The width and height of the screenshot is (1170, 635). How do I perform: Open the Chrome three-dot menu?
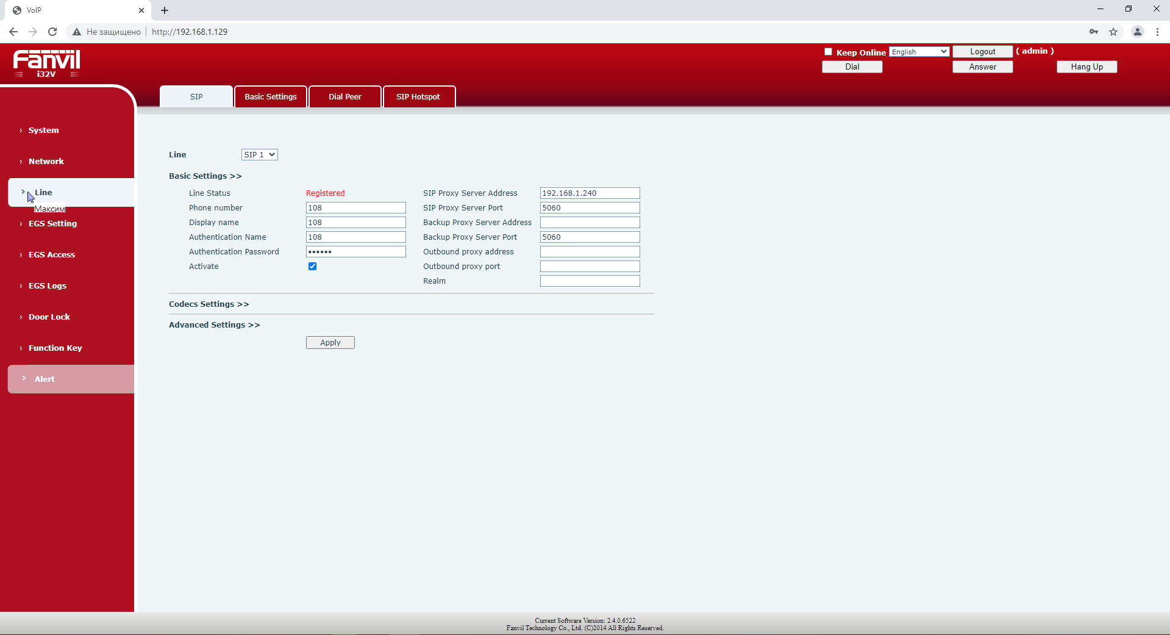click(1157, 32)
